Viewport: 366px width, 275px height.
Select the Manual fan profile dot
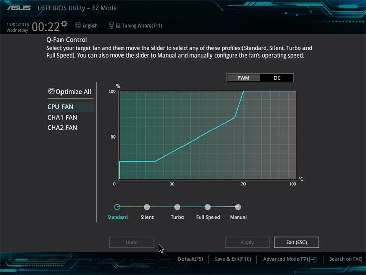coord(238,207)
